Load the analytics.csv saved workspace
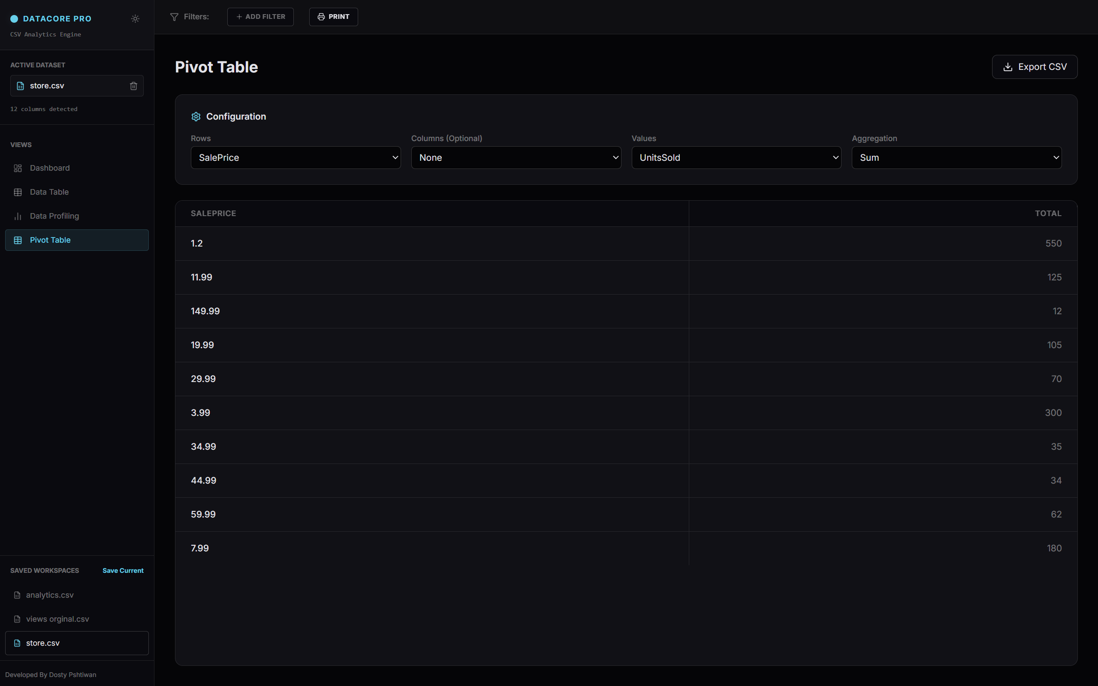This screenshot has width=1098, height=686. pyautogui.click(x=77, y=595)
